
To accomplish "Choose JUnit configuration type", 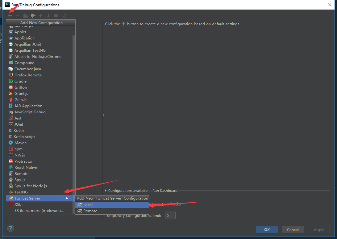I will pyautogui.click(x=40, y=124).
